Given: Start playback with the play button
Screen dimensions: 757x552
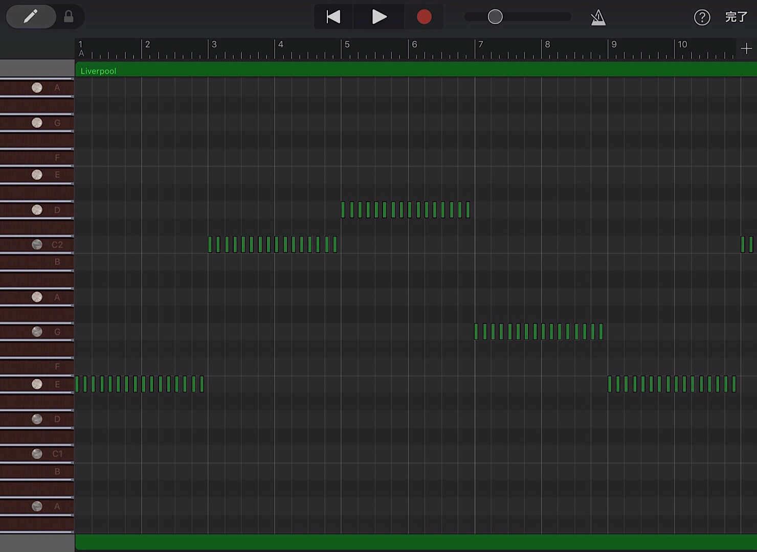Looking at the screenshot, I should (379, 17).
